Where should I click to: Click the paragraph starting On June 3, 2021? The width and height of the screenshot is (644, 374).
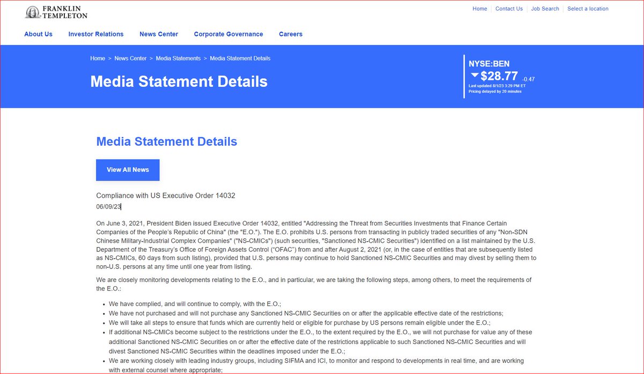[317, 245]
